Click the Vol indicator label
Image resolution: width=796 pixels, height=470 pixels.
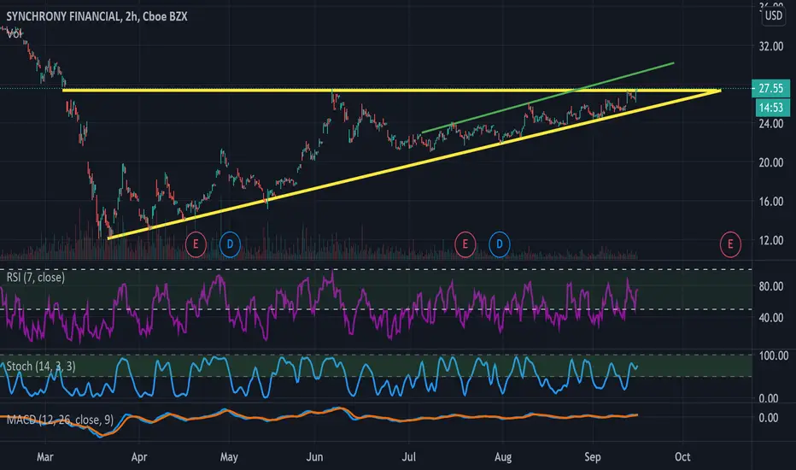[x=15, y=34]
